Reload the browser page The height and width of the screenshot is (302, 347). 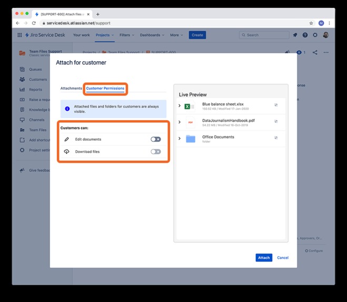[34, 23]
